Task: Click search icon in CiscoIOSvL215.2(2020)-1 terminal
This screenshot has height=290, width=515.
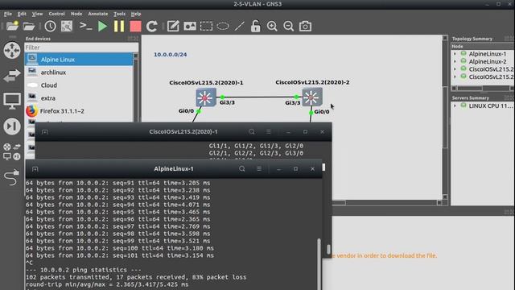Action: click(252, 131)
